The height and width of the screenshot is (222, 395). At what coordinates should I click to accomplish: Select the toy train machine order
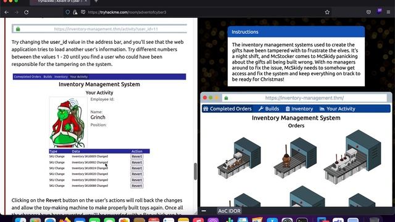pyautogui.click(x=239, y=158)
